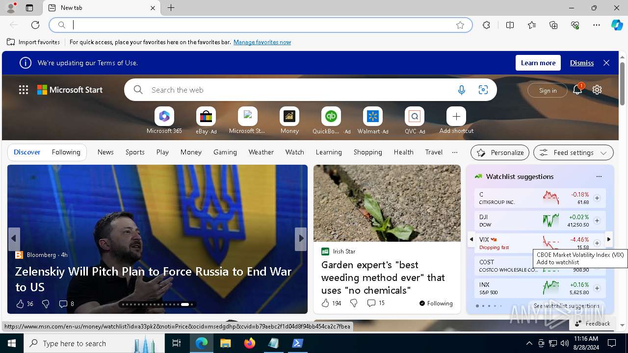Close the Terms of Use banner X
Screen dimensions: 628x353
pyautogui.click(x=606, y=63)
